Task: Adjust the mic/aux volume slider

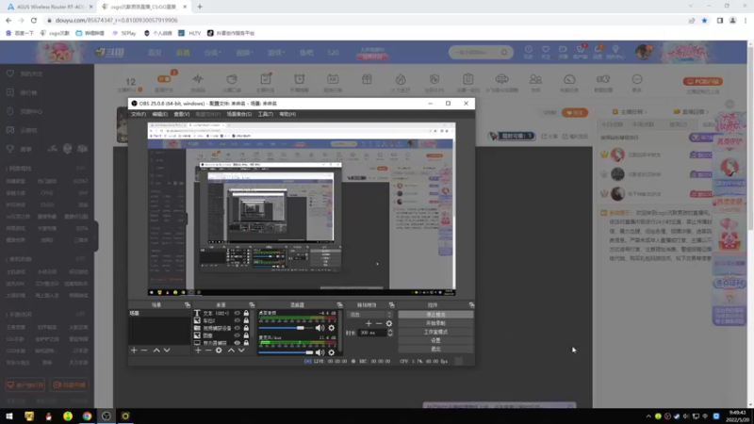Action: point(286,352)
